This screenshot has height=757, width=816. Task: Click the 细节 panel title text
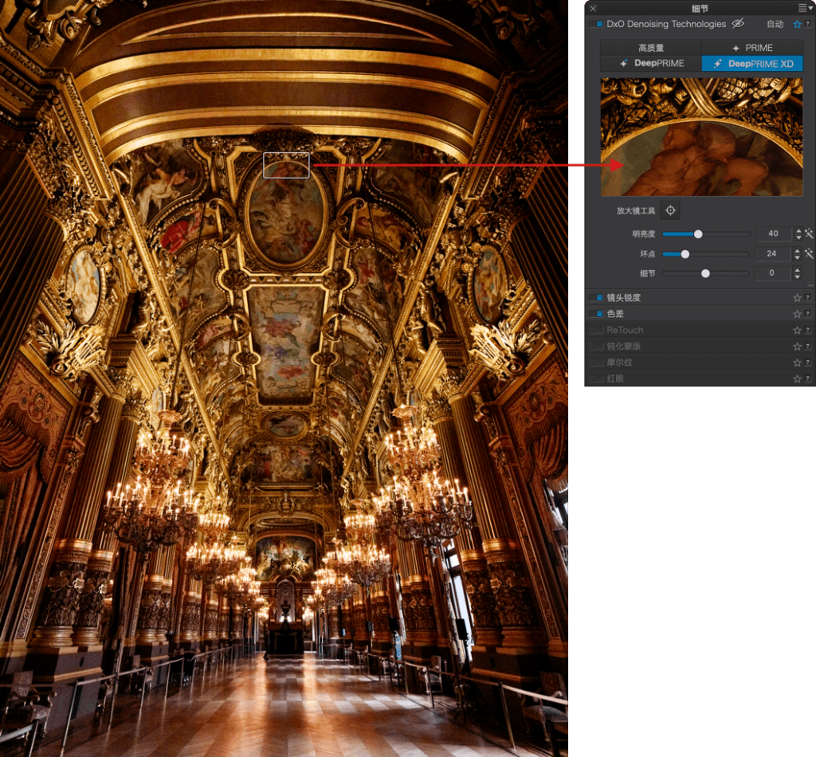700,8
